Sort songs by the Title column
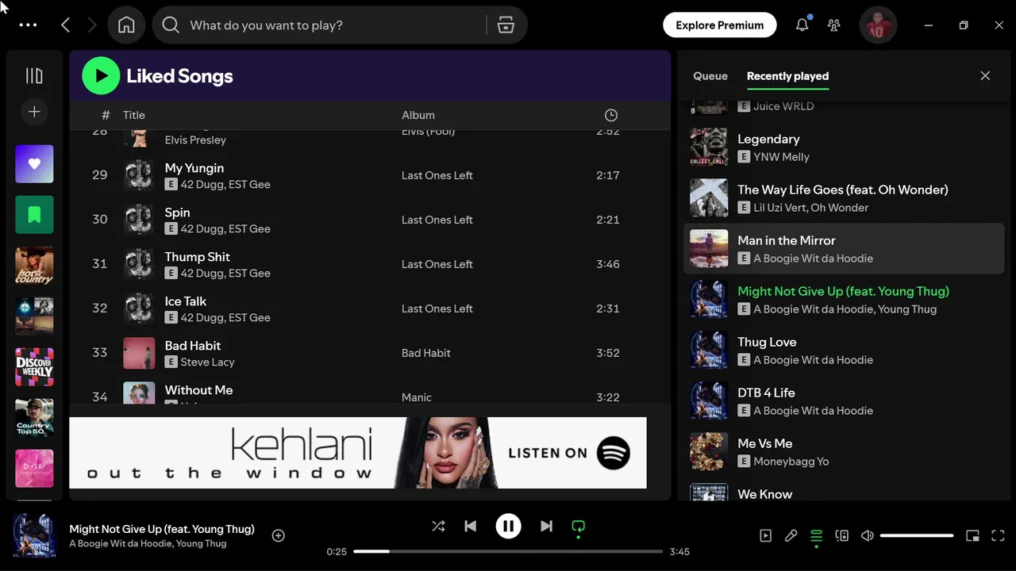The height and width of the screenshot is (571, 1016). coord(133,115)
